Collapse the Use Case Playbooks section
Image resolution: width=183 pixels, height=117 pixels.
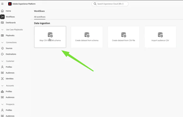2,29
